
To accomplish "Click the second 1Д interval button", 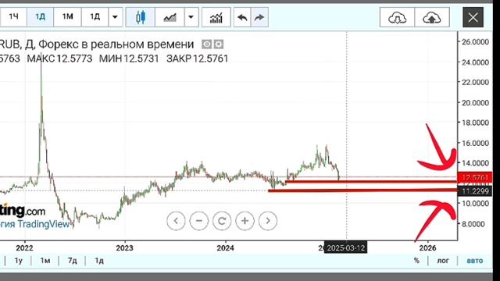I will (x=95, y=17).
